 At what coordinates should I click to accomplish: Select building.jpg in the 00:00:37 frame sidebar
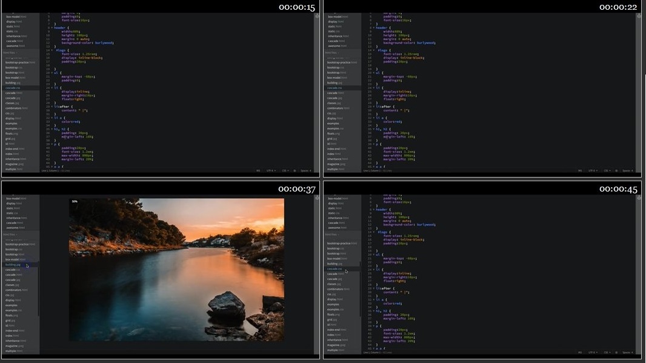click(x=13, y=265)
